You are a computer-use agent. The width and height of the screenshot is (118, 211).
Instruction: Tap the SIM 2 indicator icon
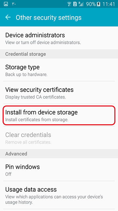[75, 4]
